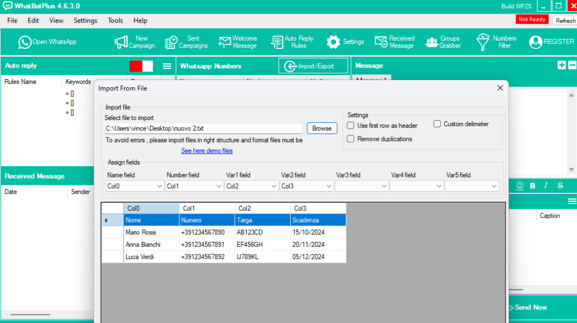577x323 pixels.
Task: Click the emoji smiley icon
Action: [x=520, y=185]
